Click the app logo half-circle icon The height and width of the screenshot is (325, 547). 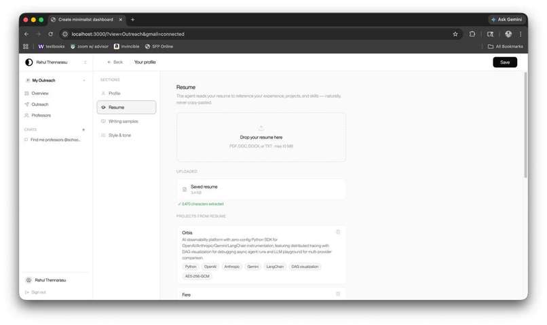pyautogui.click(x=29, y=62)
